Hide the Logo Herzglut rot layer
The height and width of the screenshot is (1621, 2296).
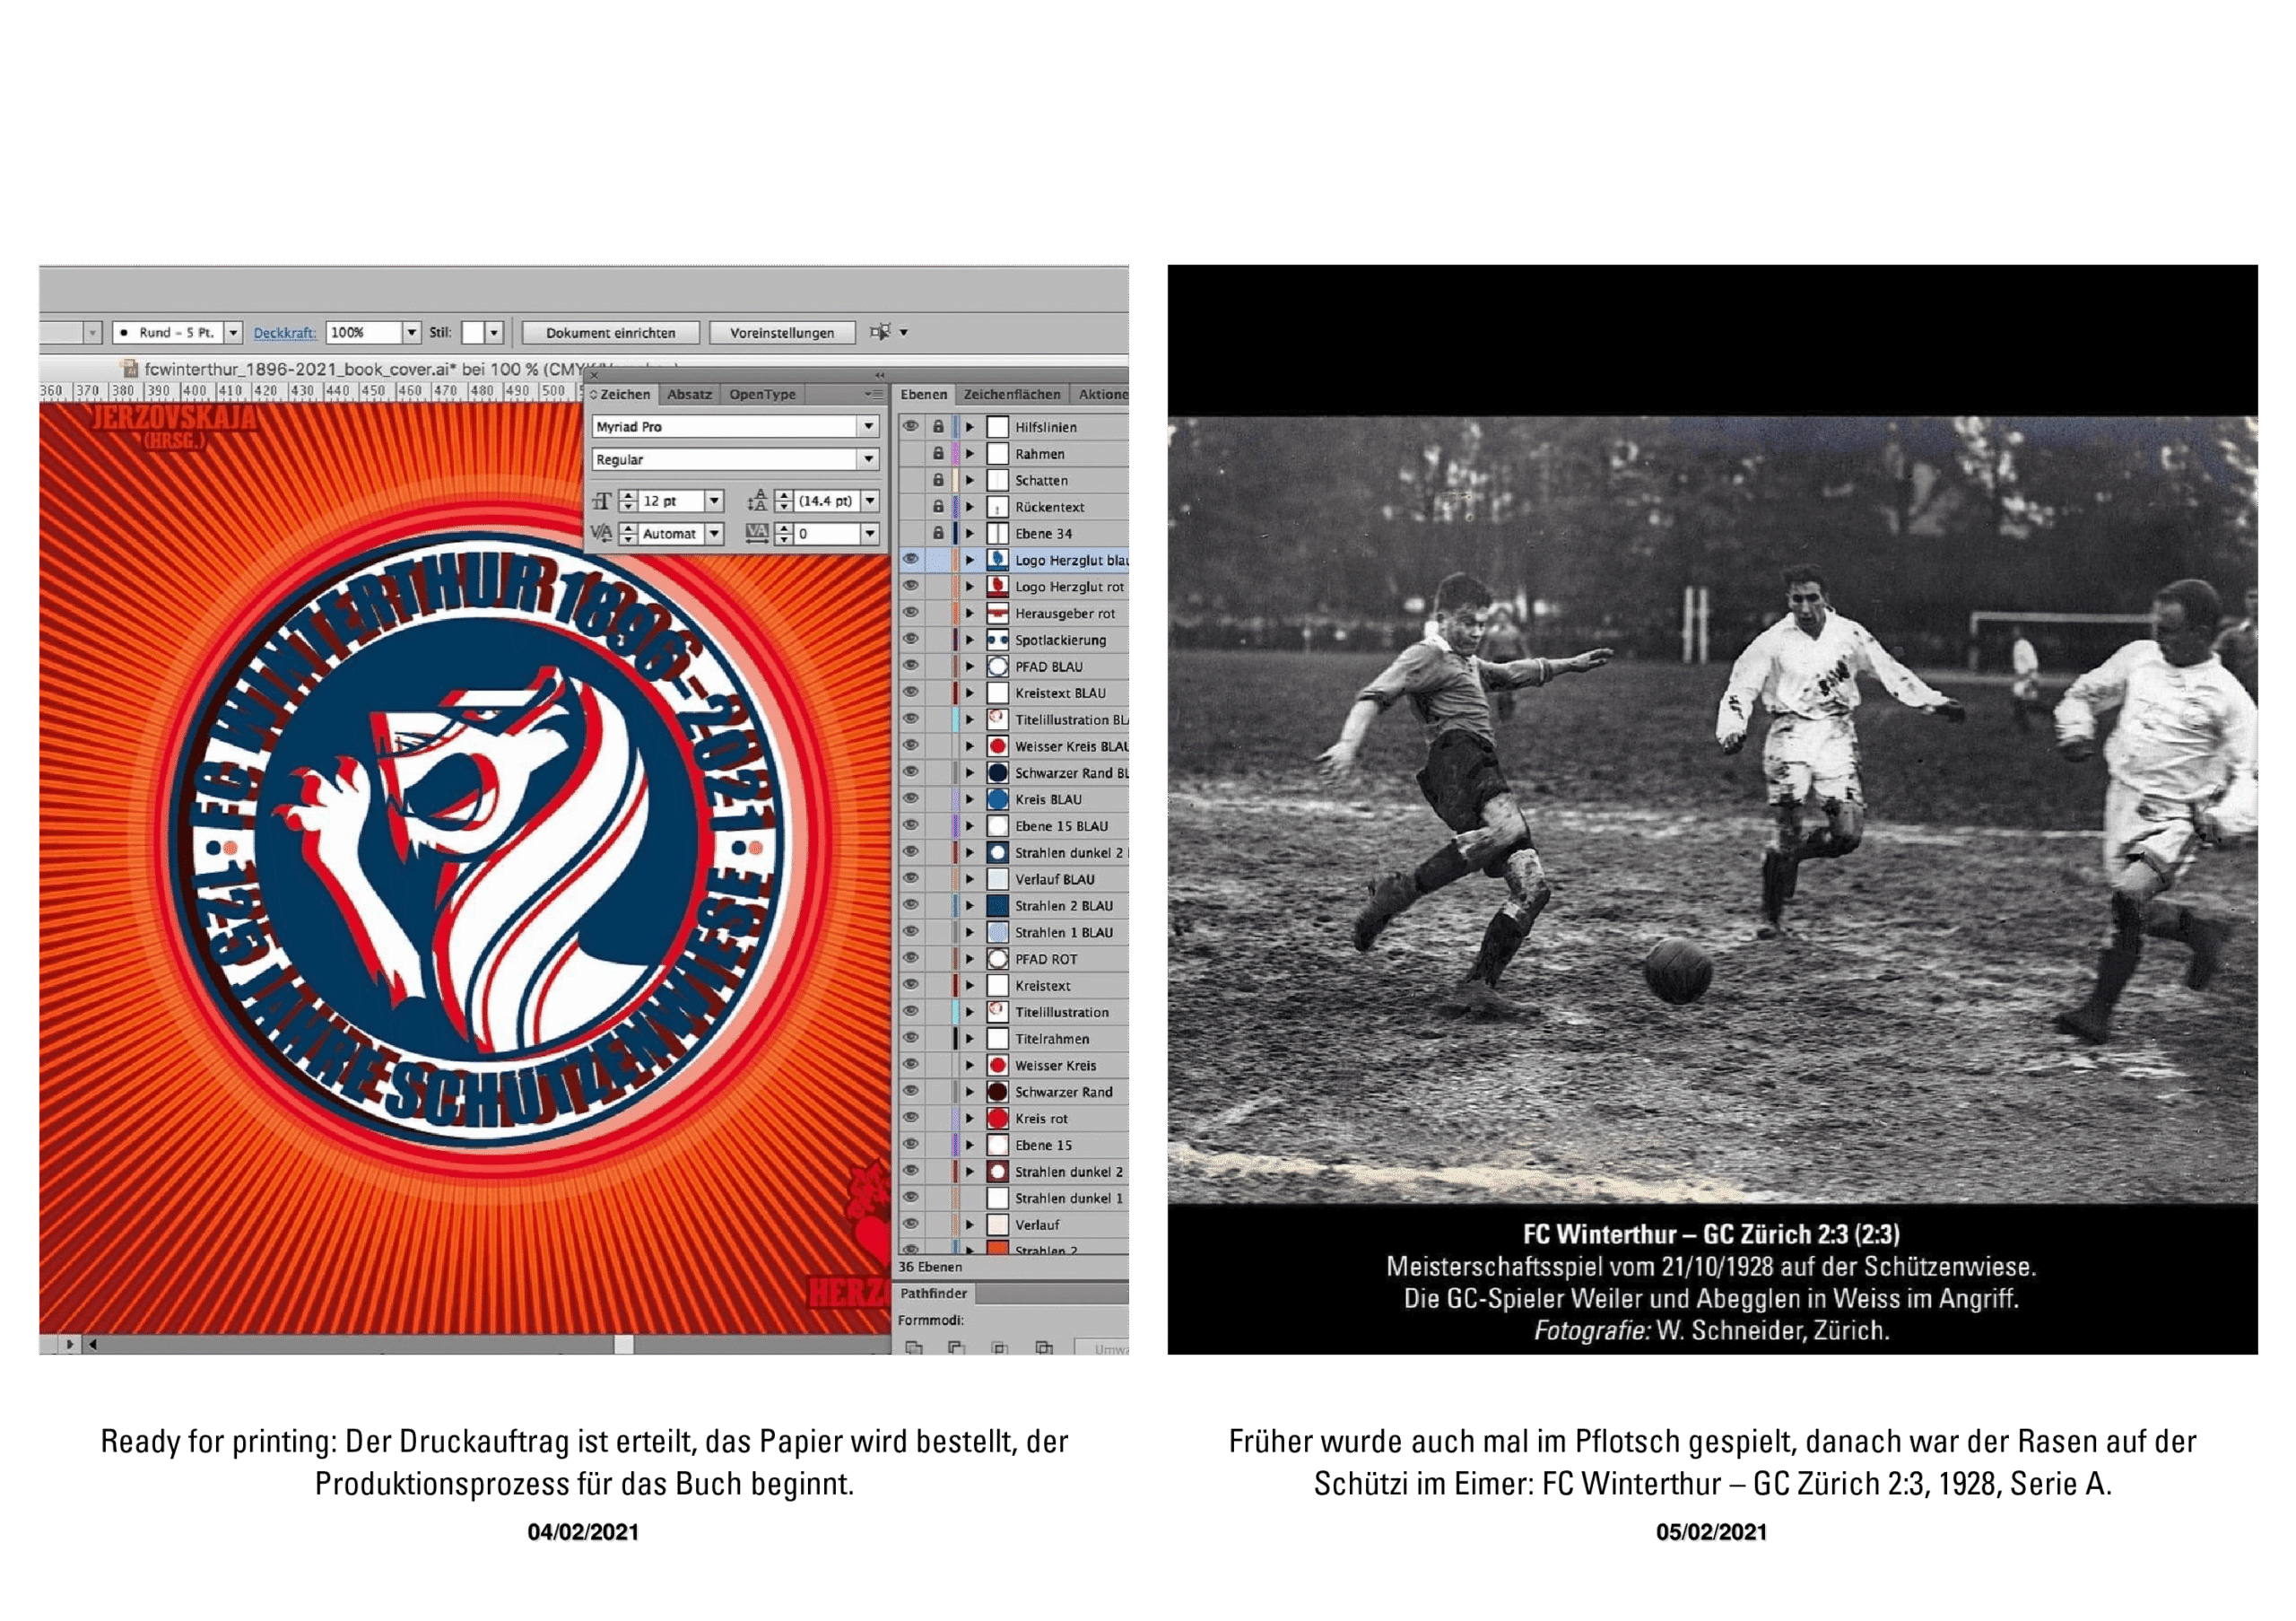[910, 586]
